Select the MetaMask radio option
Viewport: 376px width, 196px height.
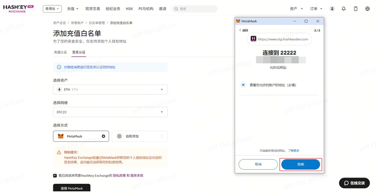103,136
